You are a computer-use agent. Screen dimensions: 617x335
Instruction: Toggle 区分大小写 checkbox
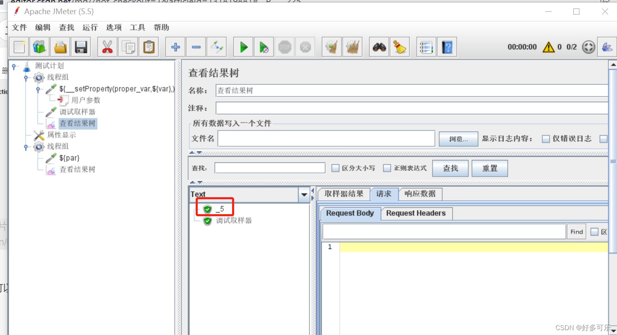pyautogui.click(x=335, y=168)
